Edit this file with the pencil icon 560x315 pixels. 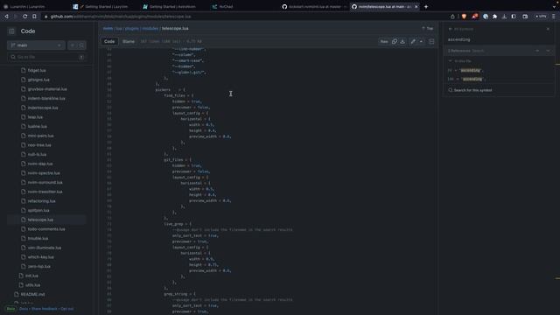[413, 41]
